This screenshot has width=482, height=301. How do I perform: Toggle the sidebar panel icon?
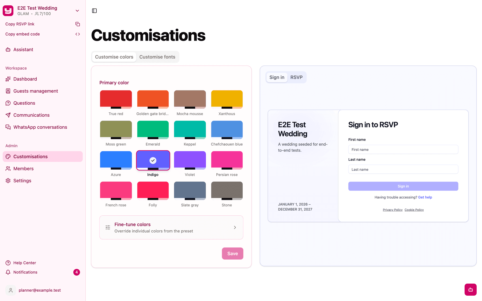point(94,11)
